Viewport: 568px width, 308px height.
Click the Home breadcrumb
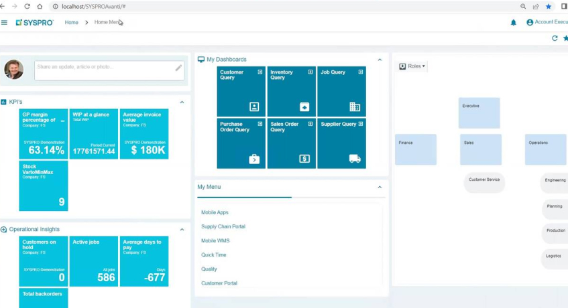click(71, 22)
